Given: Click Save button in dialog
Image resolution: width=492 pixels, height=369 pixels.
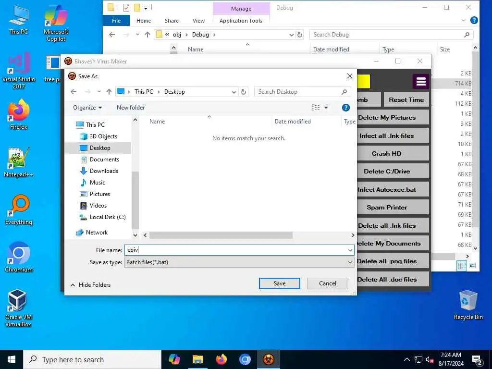Looking at the screenshot, I should pyautogui.click(x=279, y=283).
